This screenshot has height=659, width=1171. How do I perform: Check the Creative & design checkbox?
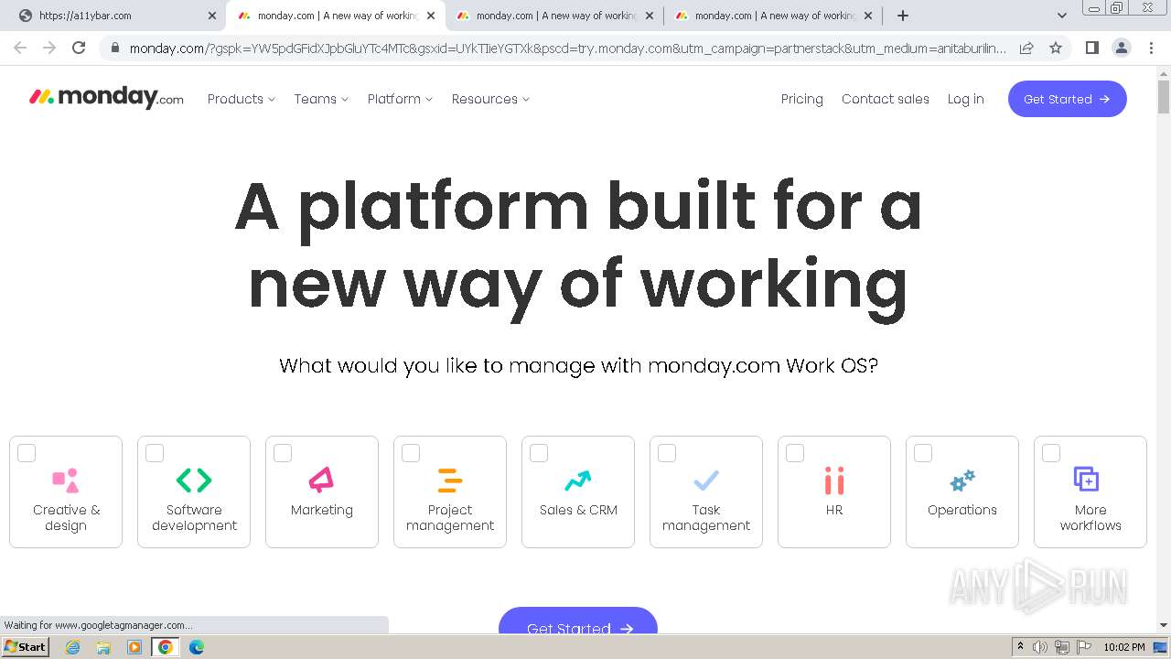27,453
